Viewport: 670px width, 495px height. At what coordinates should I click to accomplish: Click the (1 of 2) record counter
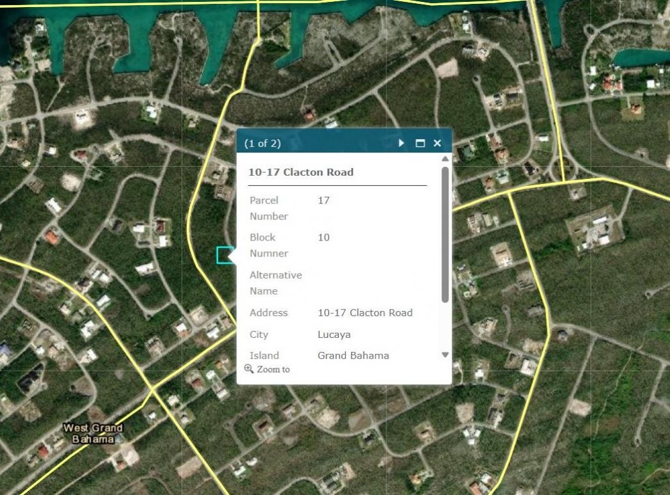click(x=263, y=144)
